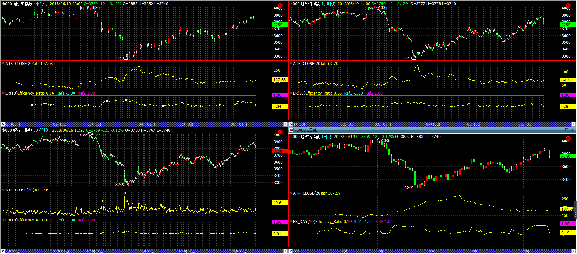This screenshot has width=577, height=254.
Task: Click the red face icon in daily chart
Action: (568, 138)
